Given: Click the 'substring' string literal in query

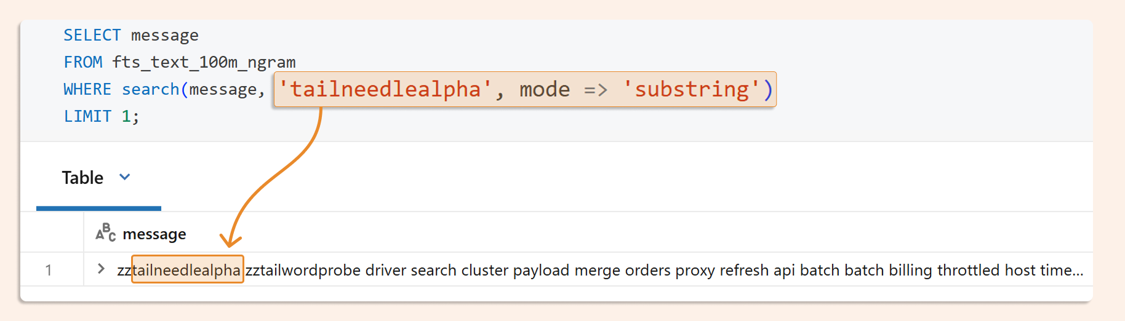Looking at the screenshot, I should point(692,89).
